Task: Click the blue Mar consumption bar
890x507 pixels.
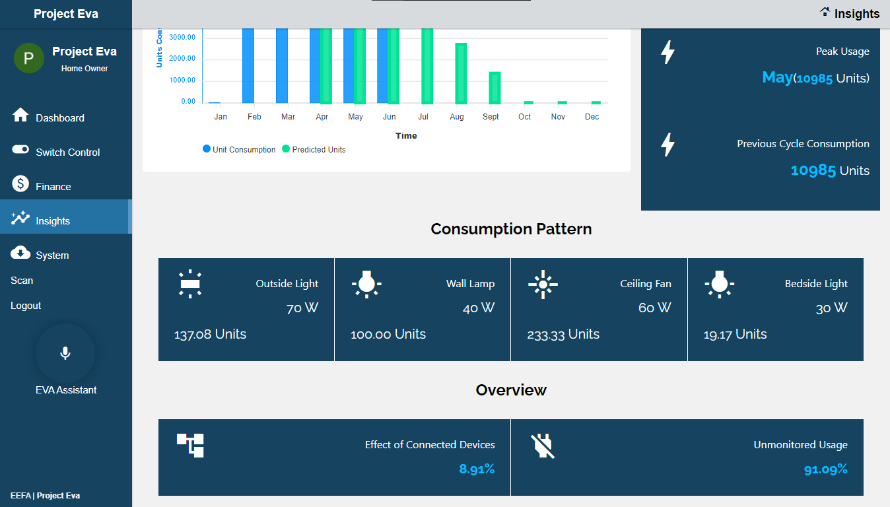Action: 282,66
